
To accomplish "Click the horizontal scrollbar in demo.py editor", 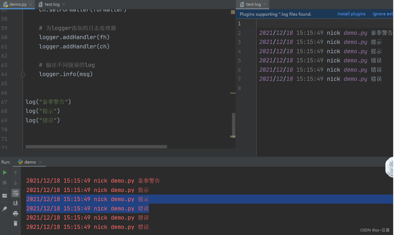I will pyautogui.click(x=96, y=147).
